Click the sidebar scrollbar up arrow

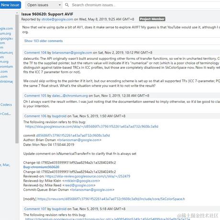point(17,13)
